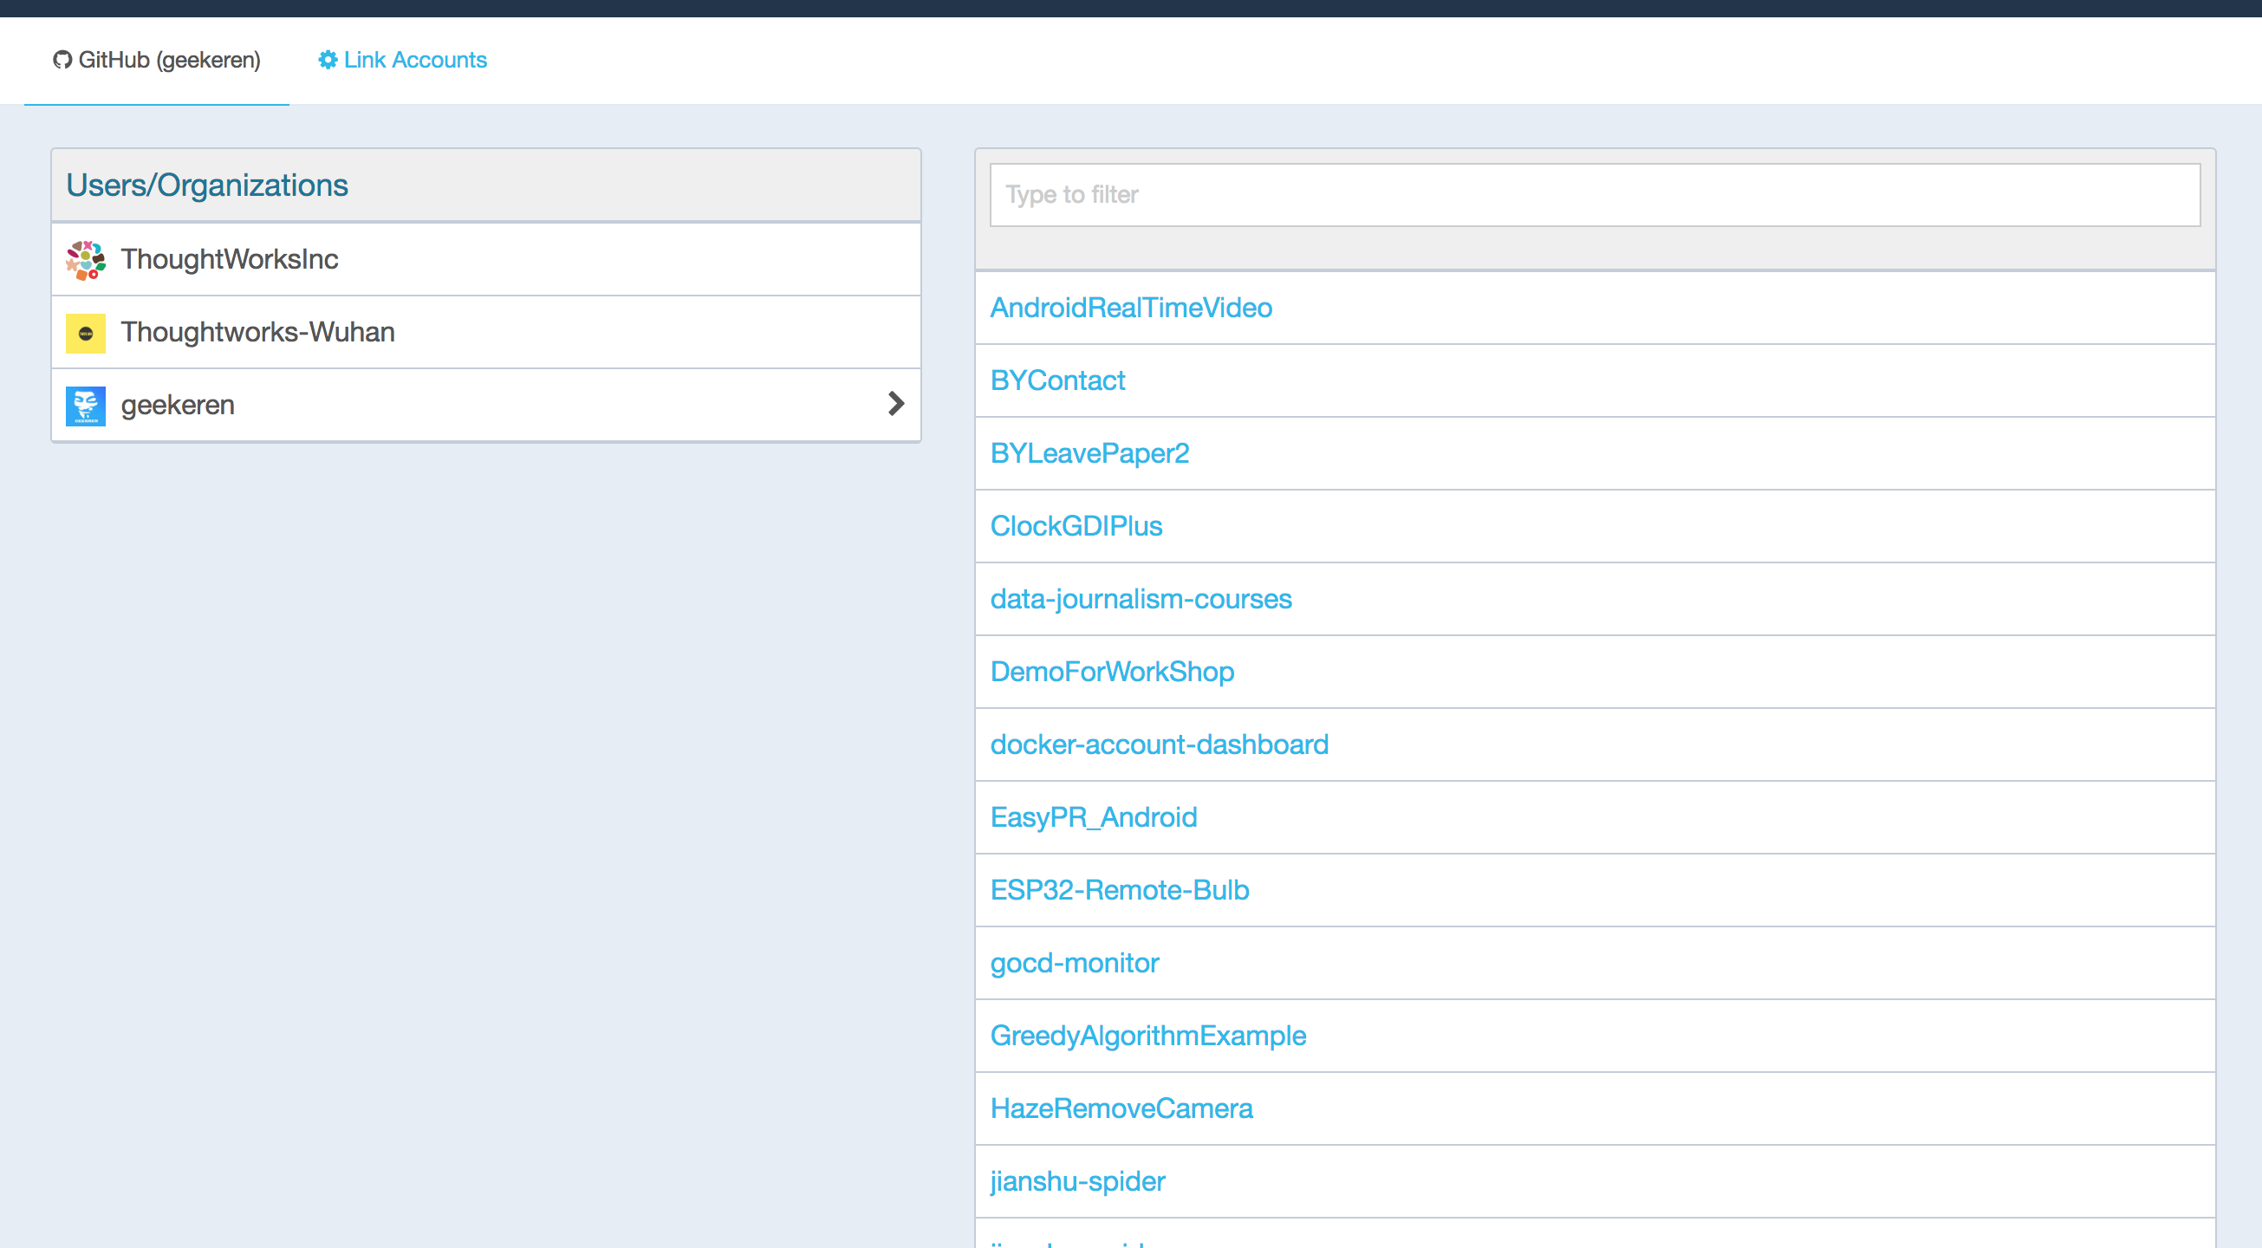Viewport: 2262px width, 1248px height.
Task: Click the geekeren blue avatar icon
Action: pos(86,406)
